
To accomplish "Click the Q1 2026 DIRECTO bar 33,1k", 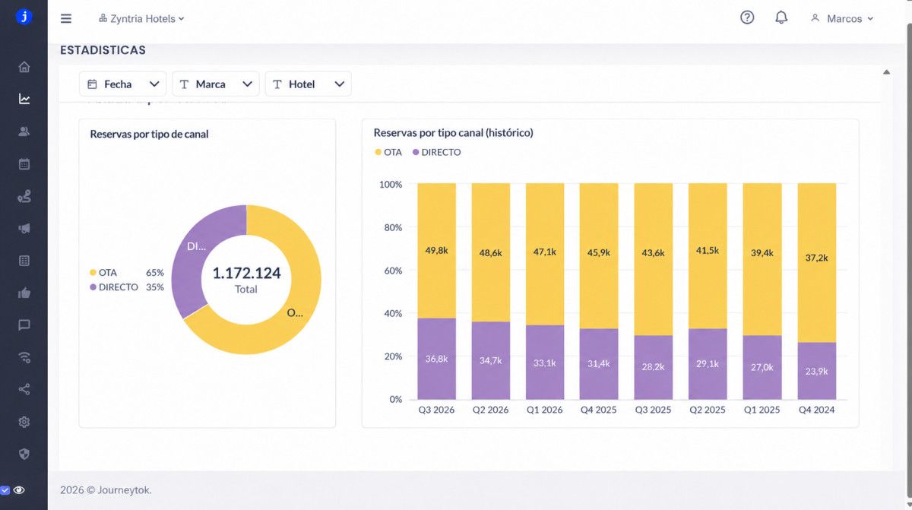I will [544, 363].
